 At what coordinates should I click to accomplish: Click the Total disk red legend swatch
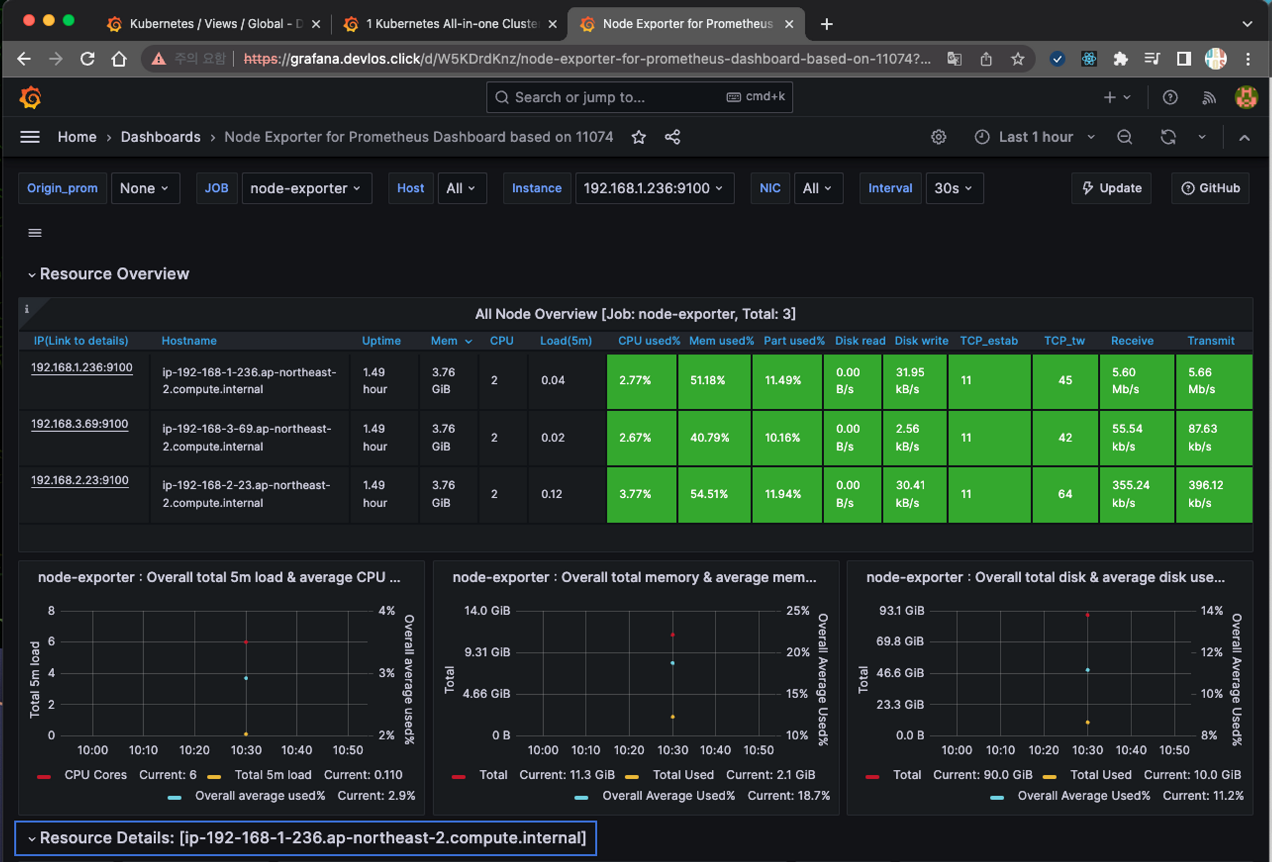pyautogui.click(x=872, y=776)
